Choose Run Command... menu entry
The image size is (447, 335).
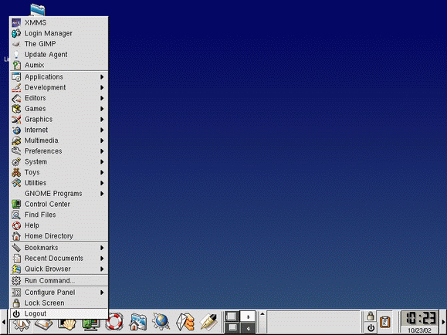coord(59,280)
